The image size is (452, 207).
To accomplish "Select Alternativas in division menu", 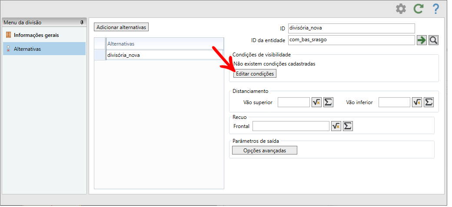I will (x=44, y=49).
